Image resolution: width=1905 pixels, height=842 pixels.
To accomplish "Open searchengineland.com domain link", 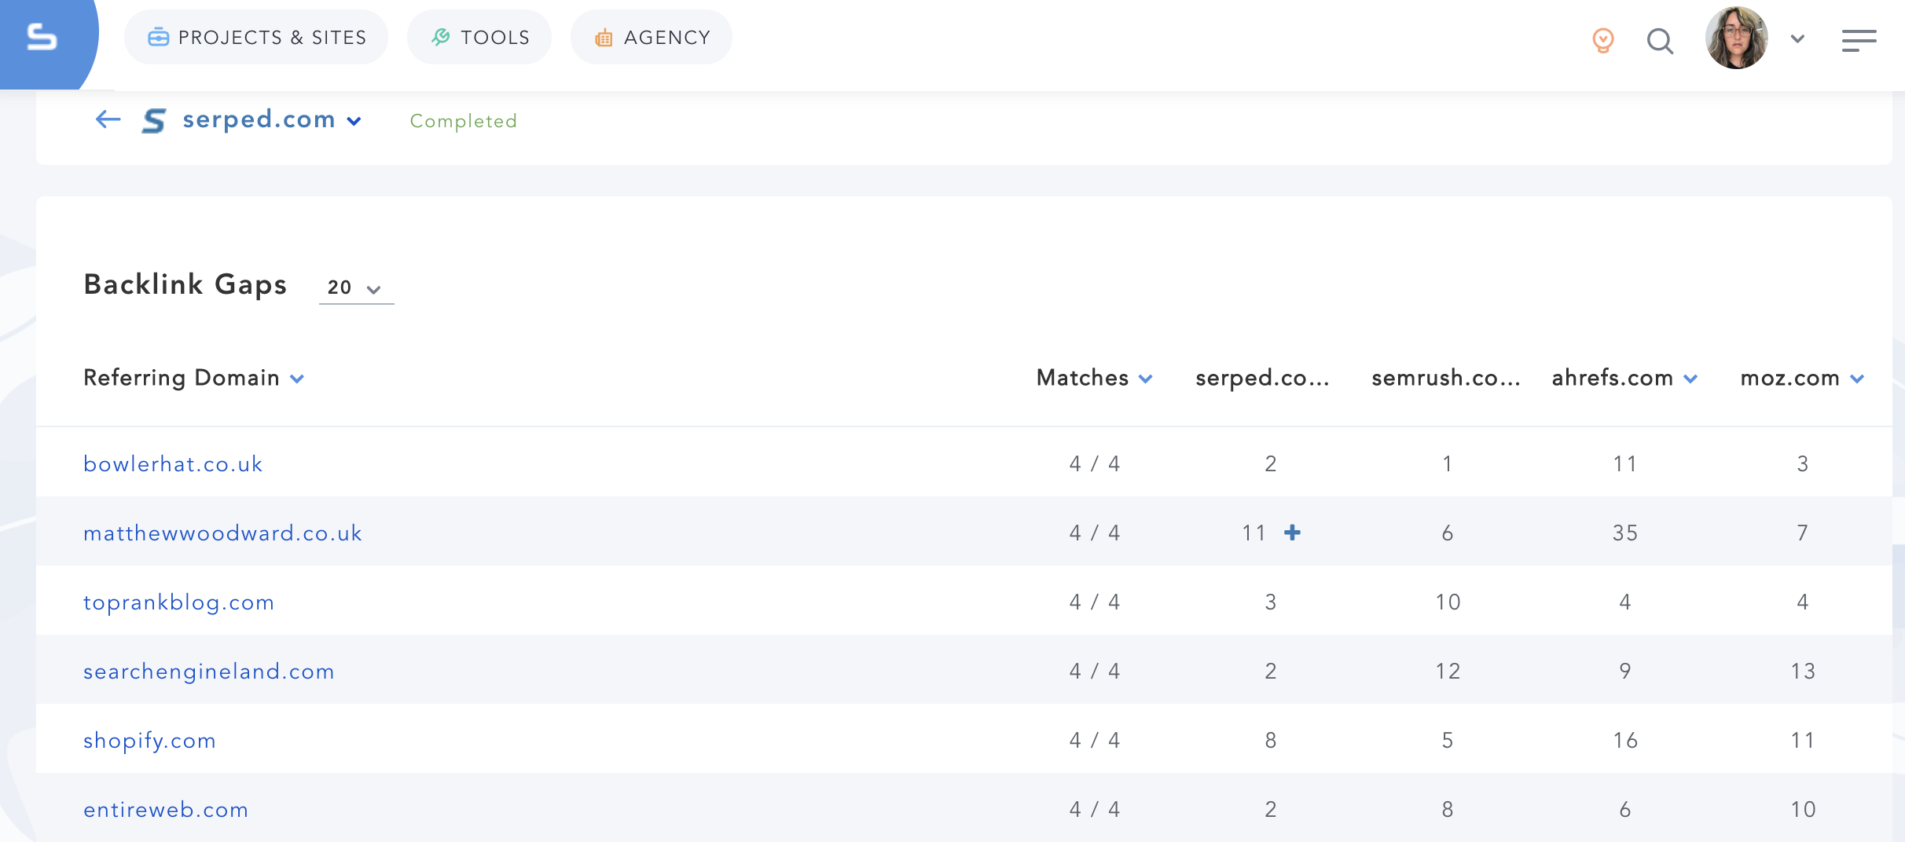I will (x=209, y=672).
